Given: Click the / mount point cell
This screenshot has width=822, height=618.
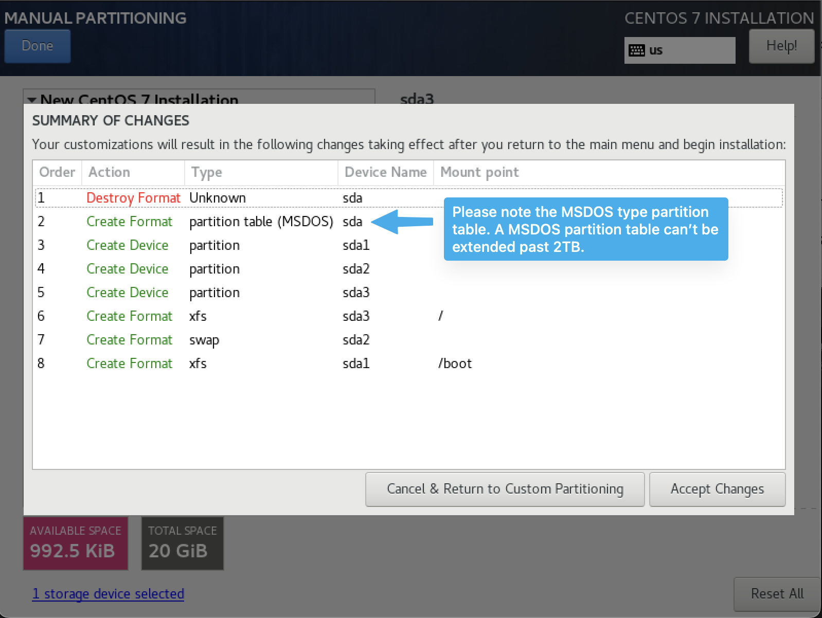Looking at the screenshot, I should tap(441, 316).
